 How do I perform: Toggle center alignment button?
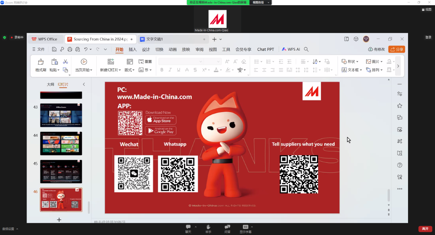coord(264,70)
